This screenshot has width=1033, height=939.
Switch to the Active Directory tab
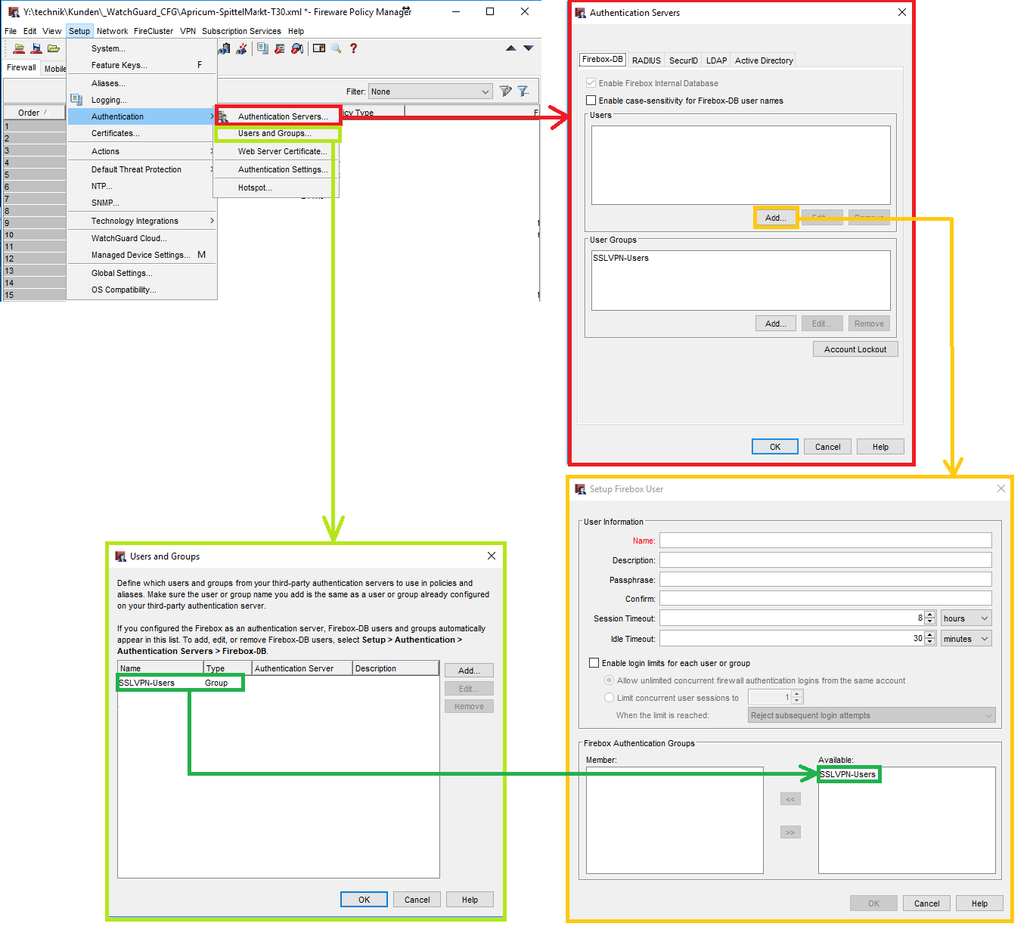[x=764, y=60]
